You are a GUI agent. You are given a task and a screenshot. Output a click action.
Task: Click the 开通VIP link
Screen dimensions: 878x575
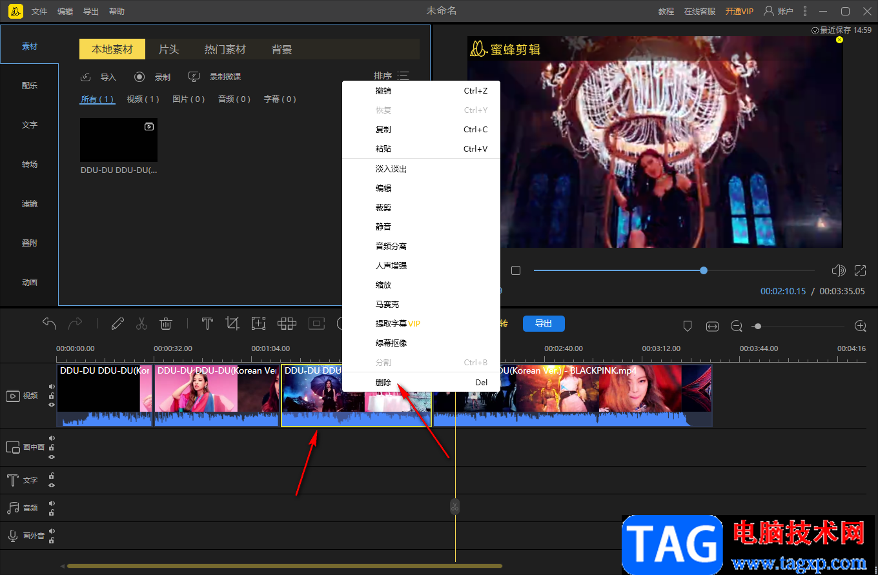(x=739, y=12)
